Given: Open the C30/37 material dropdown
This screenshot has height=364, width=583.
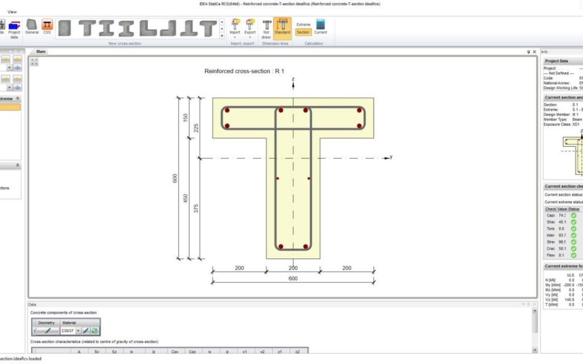Looking at the screenshot, I should (x=78, y=330).
